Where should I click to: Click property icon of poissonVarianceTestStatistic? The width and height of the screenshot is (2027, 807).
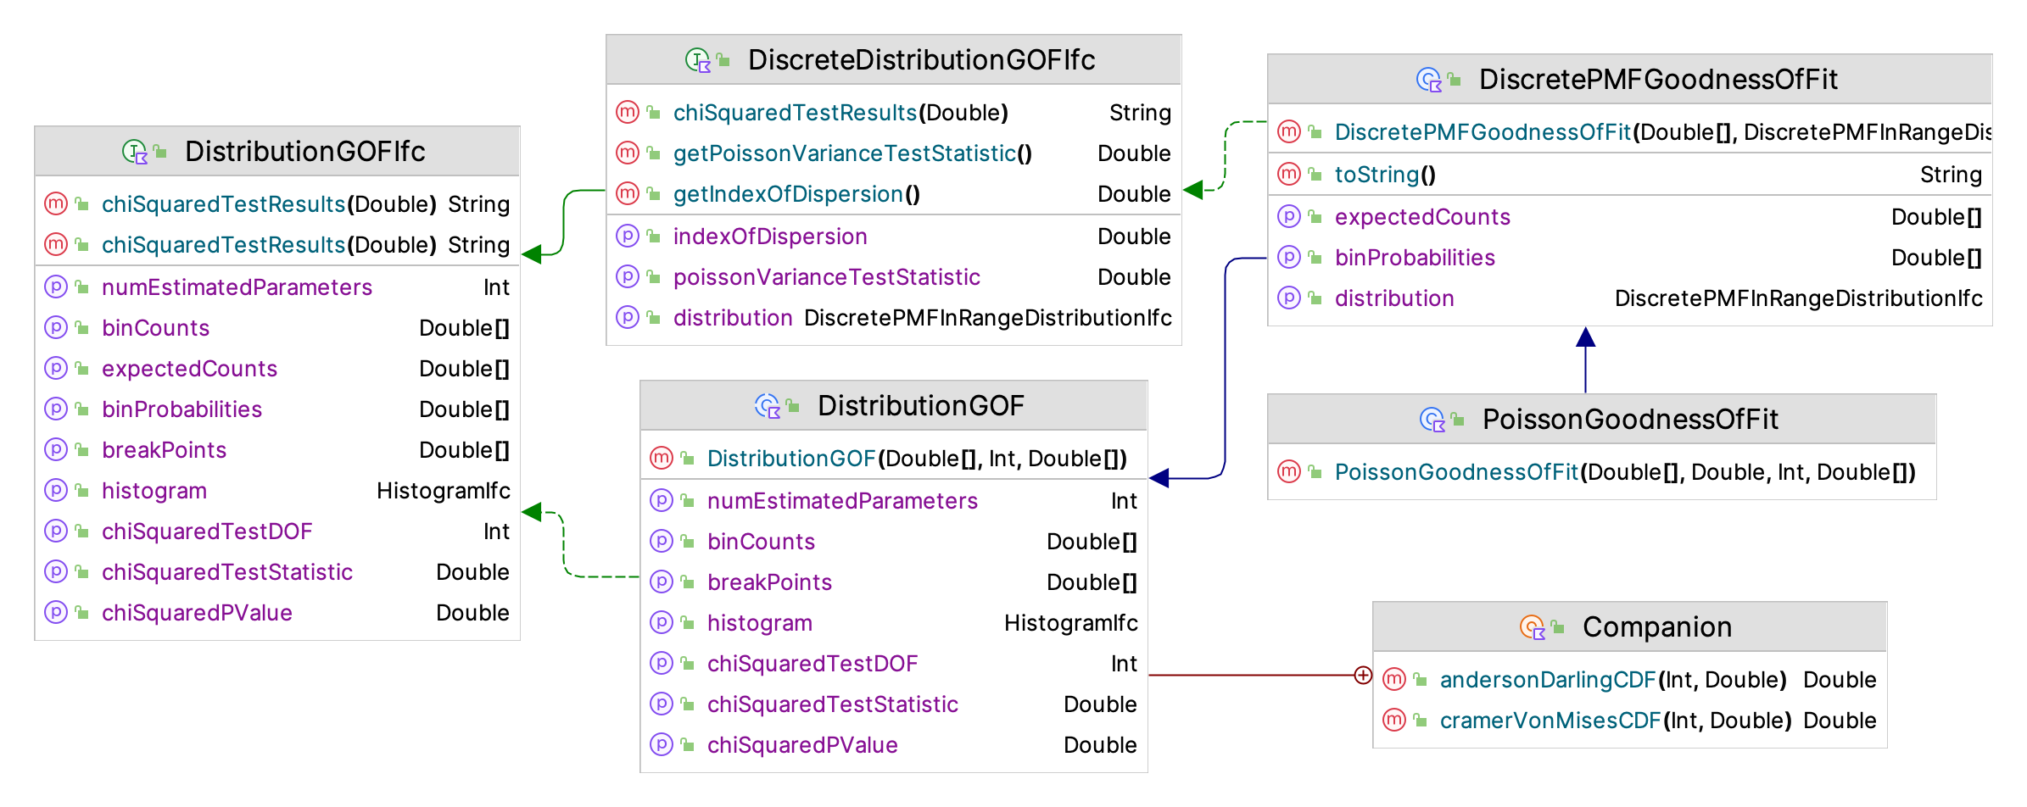[x=628, y=276]
